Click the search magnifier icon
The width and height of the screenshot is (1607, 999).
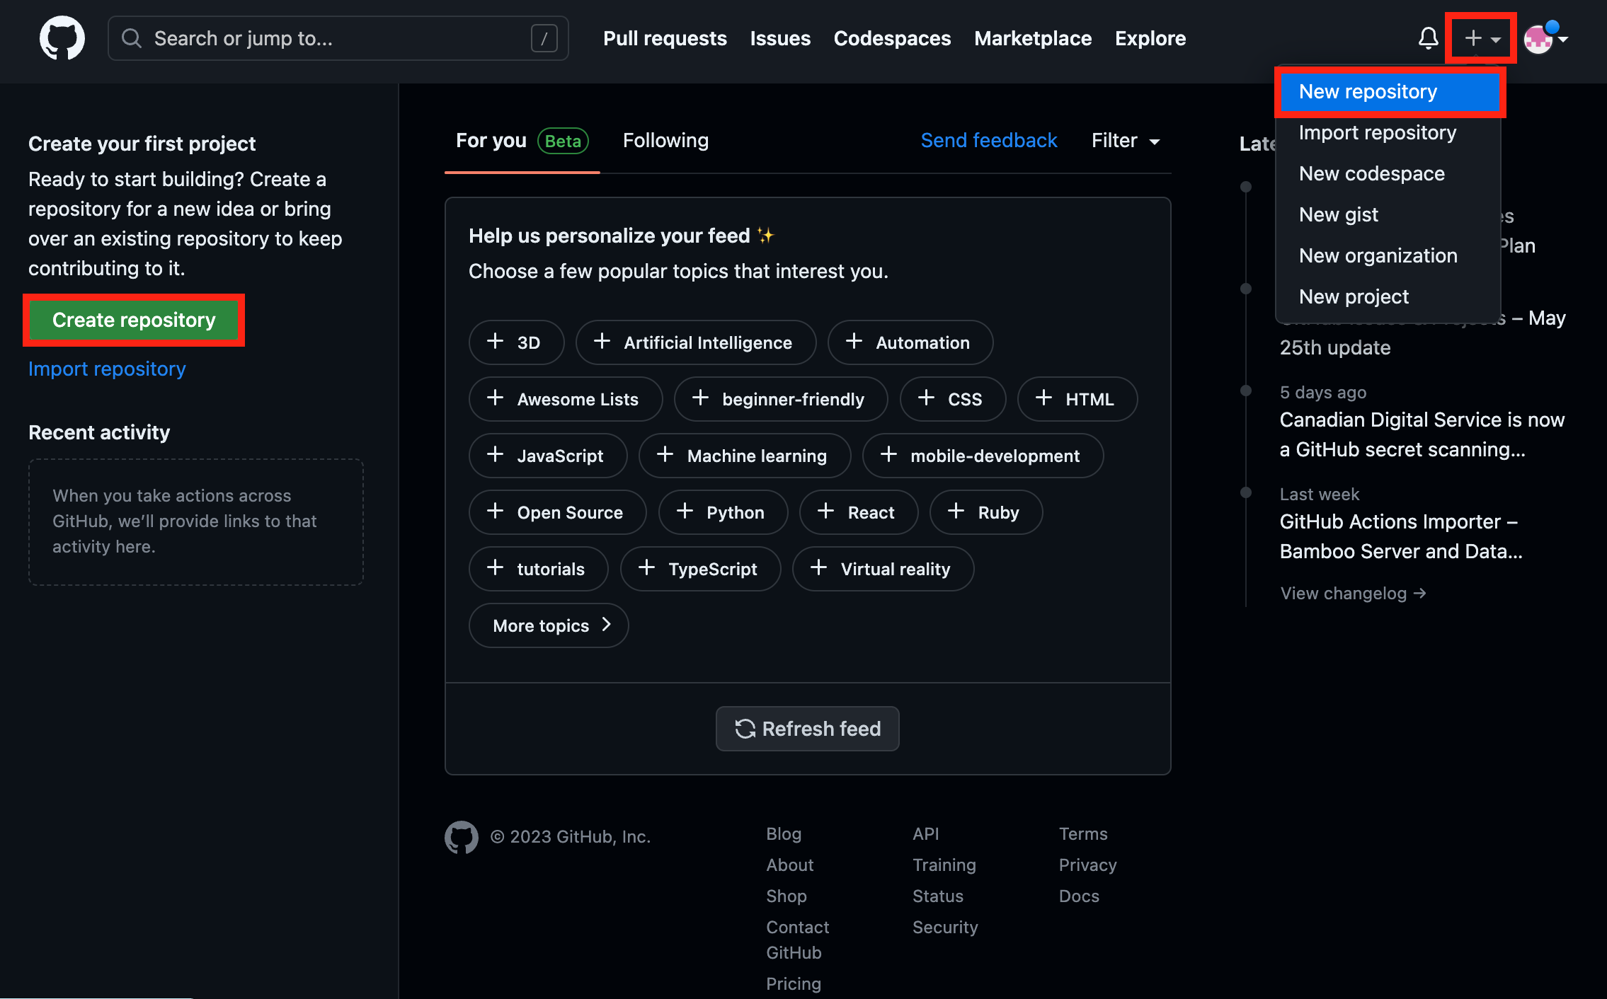pos(131,38)
